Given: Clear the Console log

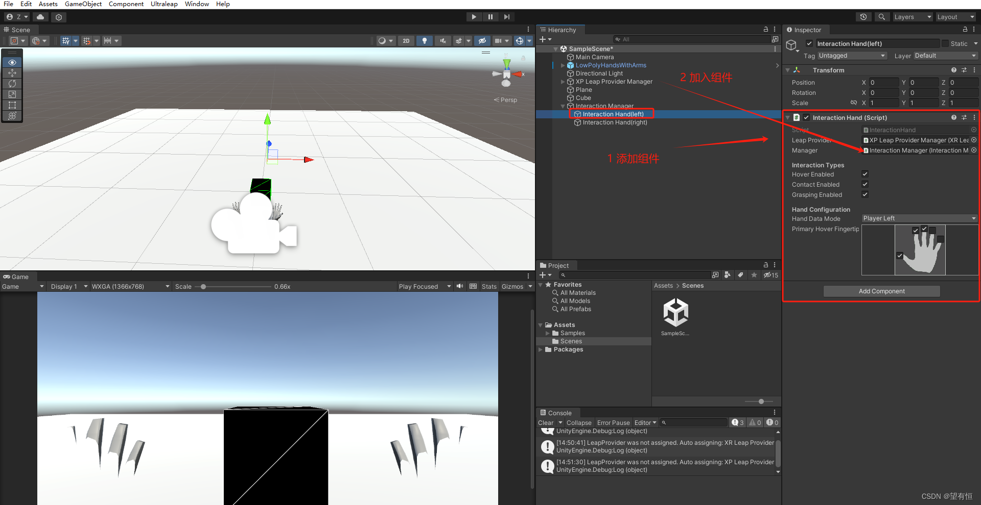Looking at the screenshot, I should point(545,422).
